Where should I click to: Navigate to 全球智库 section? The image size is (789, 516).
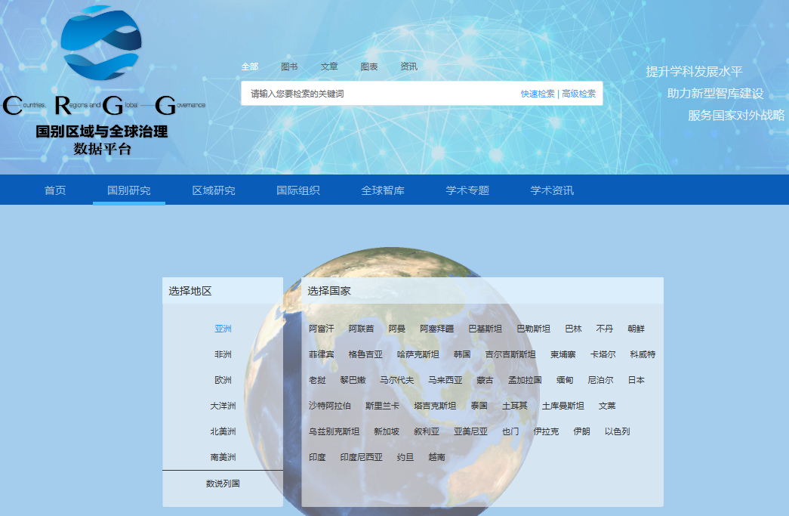383,190
